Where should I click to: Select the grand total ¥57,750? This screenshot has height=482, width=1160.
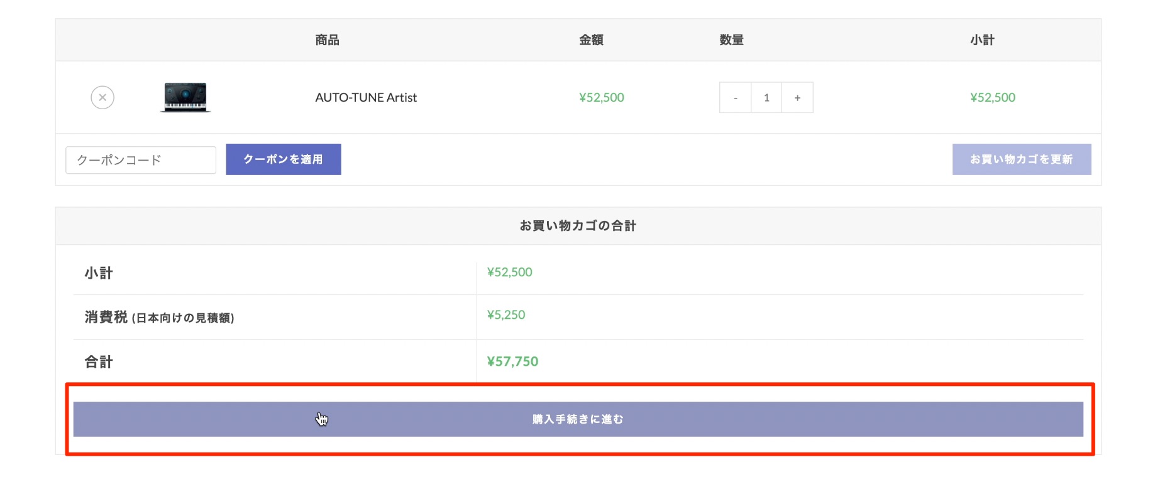pyautogui.click(x=512, y=361)
